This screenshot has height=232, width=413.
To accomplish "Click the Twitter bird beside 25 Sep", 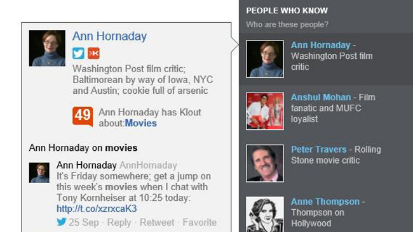I will click(x=62, y=222).
